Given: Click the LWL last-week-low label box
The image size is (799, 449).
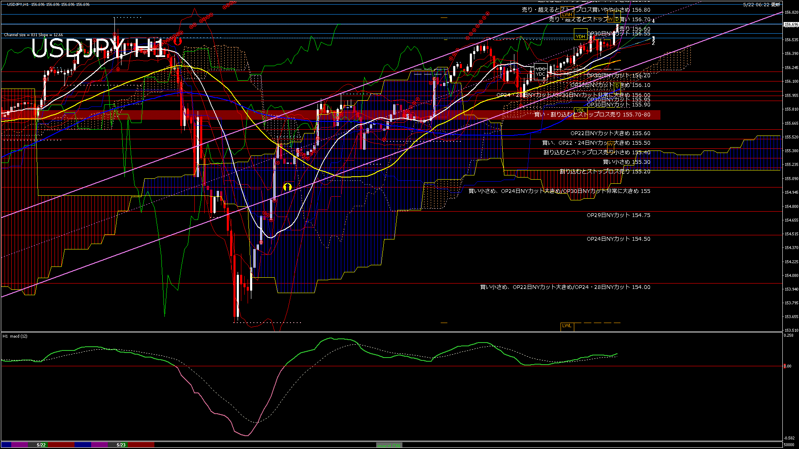Looking at the screenshot, I should [567, 326].
